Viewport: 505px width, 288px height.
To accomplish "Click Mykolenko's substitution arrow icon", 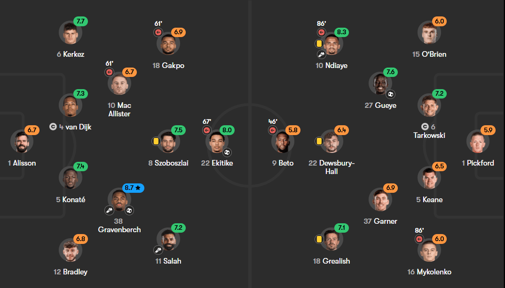I will [419, 239].
